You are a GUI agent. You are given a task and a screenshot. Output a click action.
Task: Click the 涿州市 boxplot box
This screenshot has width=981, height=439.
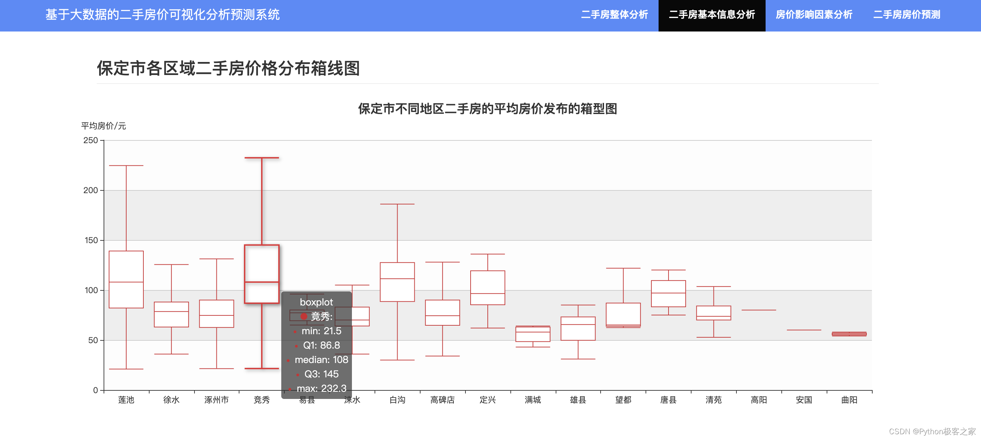click(216, 314)
